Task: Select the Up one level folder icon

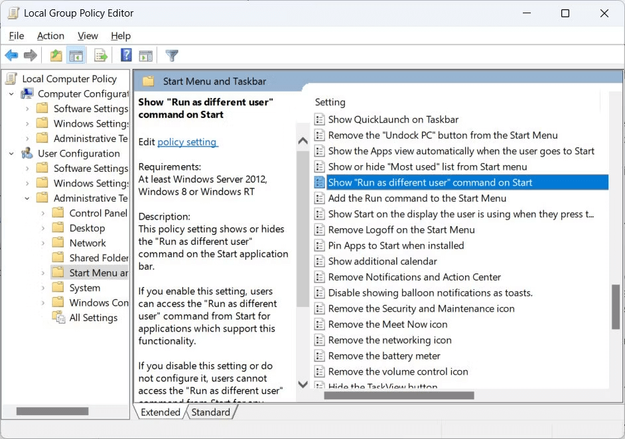Action: pos(56,55)
